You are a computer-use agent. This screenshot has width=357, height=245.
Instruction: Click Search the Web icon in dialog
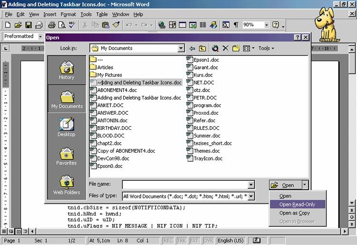click(x=215, y=48)
